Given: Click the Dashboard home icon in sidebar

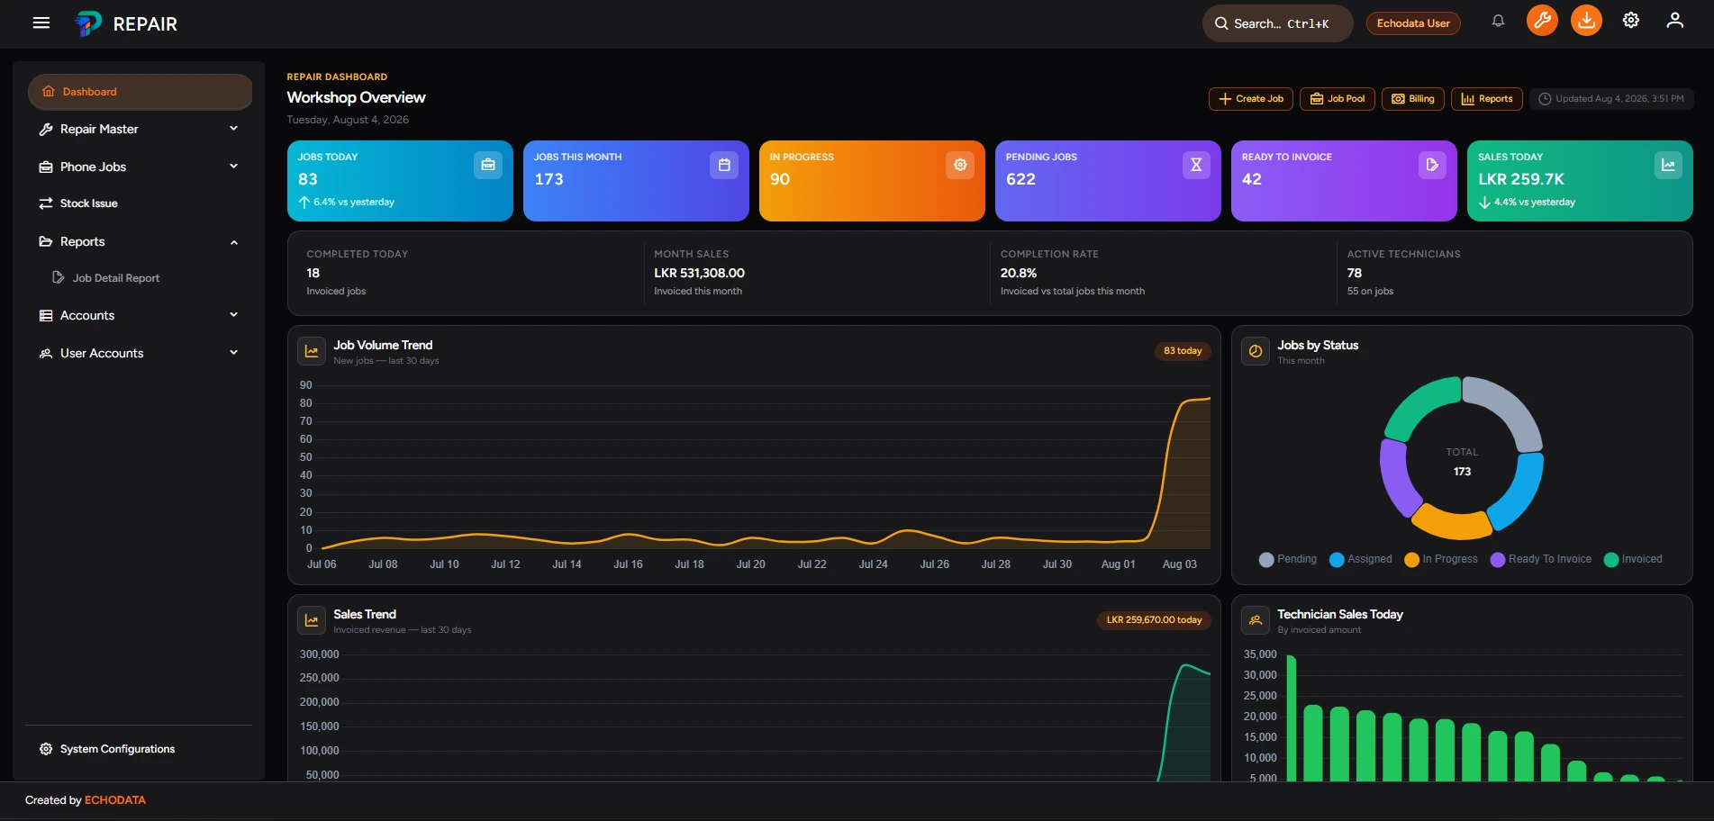Looking at the screenshot, I should 49,92.
